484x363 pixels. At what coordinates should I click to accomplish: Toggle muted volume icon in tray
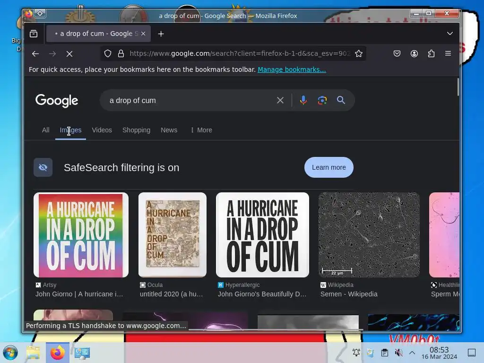click(398, 352)
